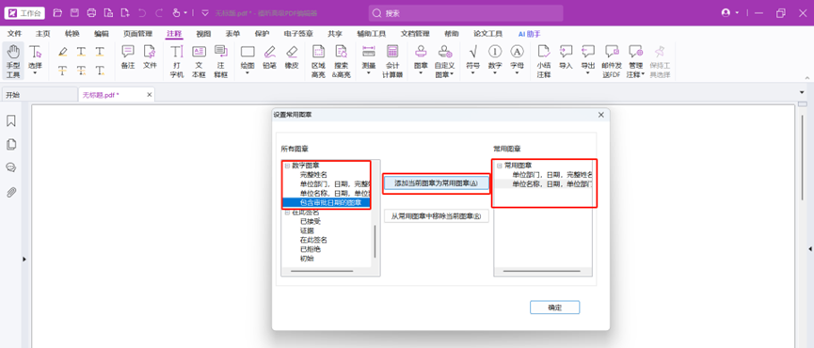This screenshot has height=348, width=814.
Task: Attach a 文件 file annotation
Action: click(x=150, y=57)
